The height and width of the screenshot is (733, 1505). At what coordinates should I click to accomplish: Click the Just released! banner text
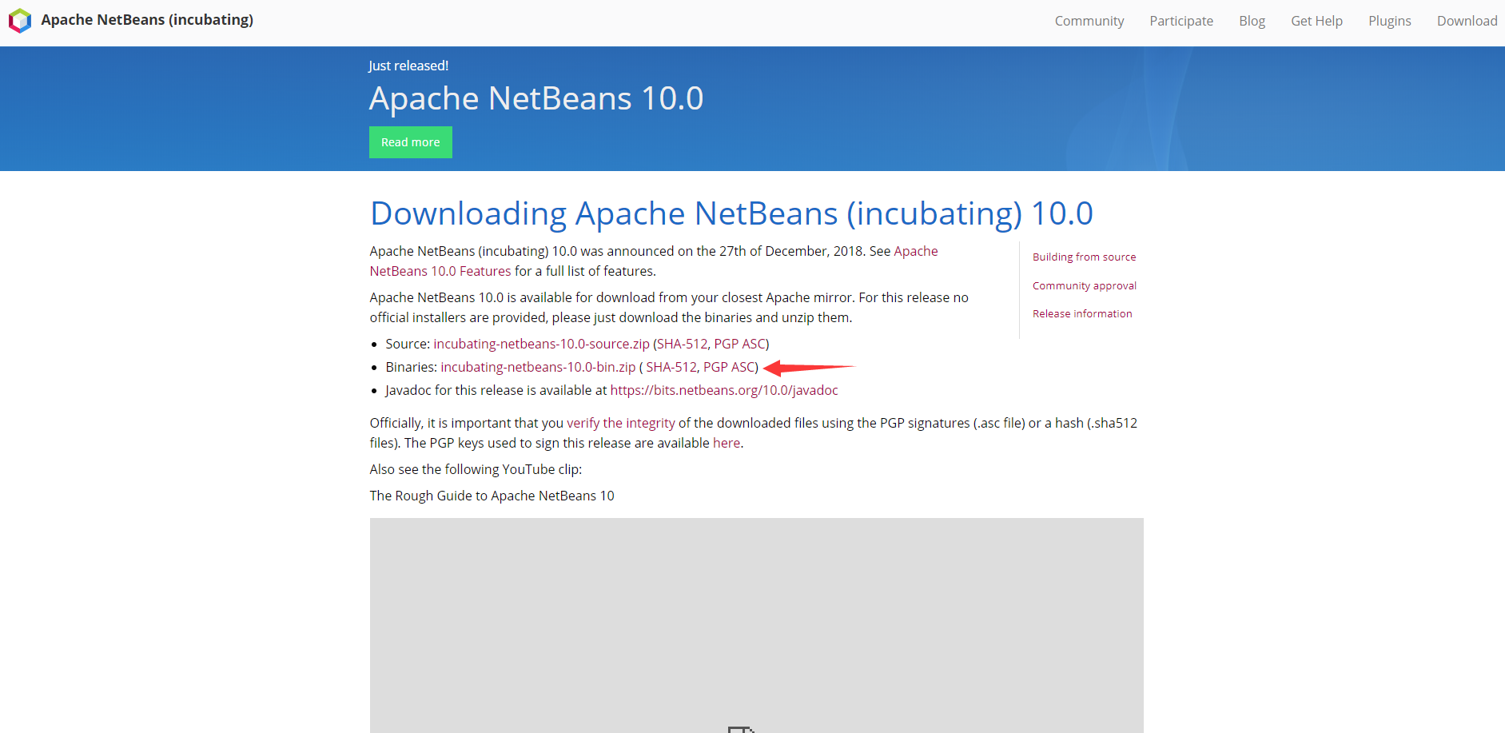pos(408,66)
